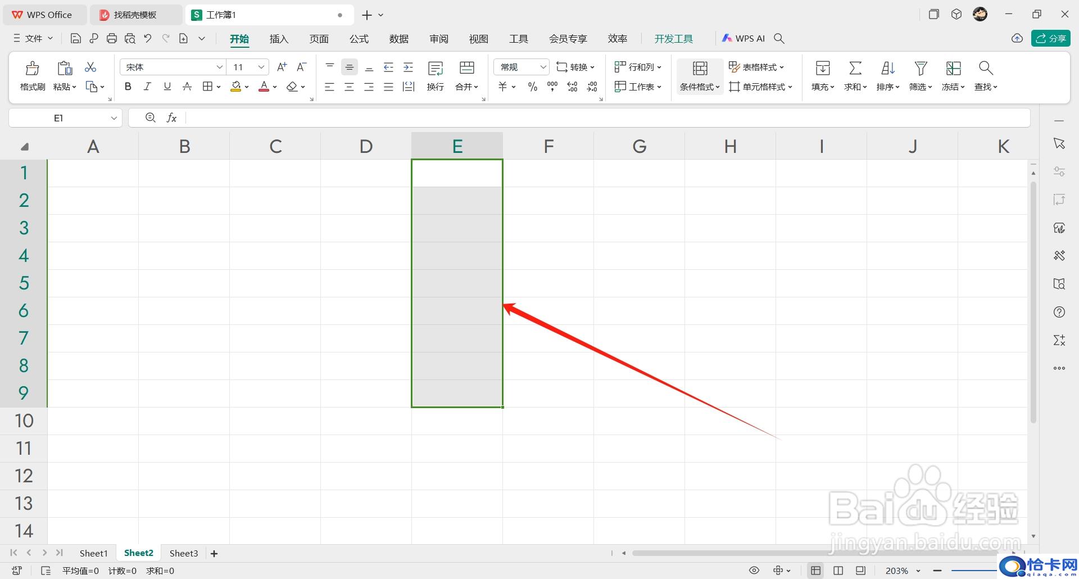
Task: Click the Cut scissors icon
Action: pyautogui.click(x=90, y=67)
